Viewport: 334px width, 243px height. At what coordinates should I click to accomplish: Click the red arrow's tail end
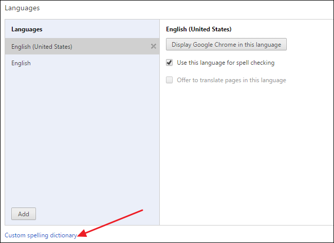pyautogui.click(x=141, y=211)
